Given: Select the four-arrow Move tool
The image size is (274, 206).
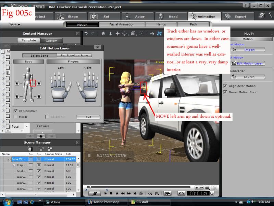Looking at the screenshot, I should tap(117, 33).
